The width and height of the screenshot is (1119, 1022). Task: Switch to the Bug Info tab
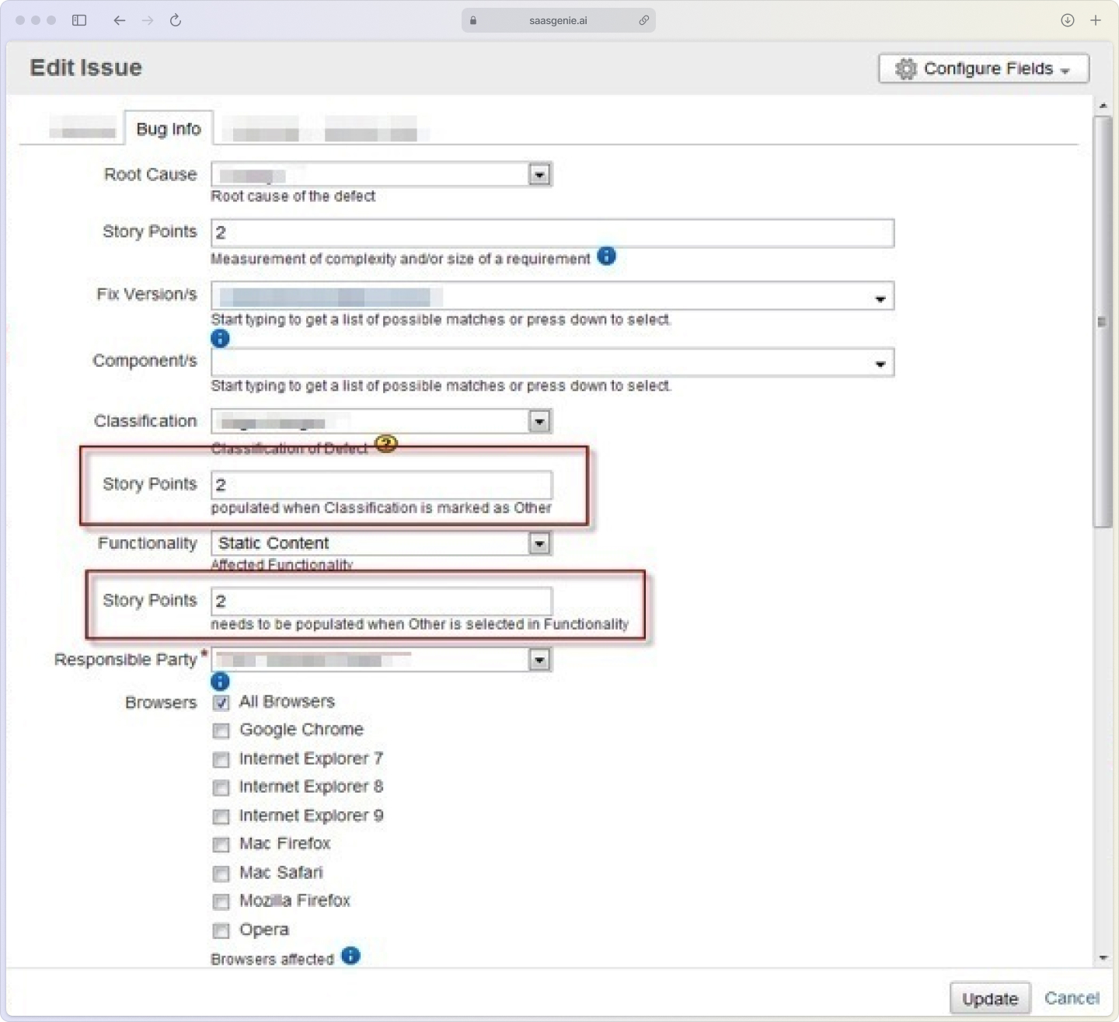point(168,129)
